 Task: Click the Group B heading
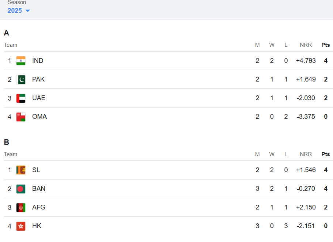(6, 142)
